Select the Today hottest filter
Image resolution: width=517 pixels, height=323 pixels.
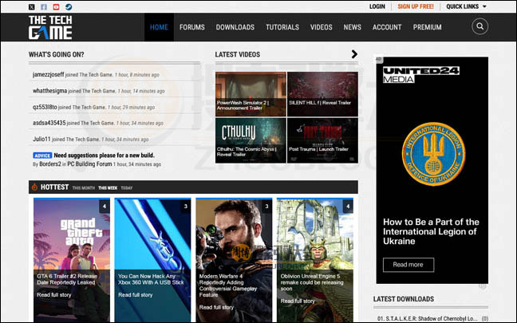127,188
